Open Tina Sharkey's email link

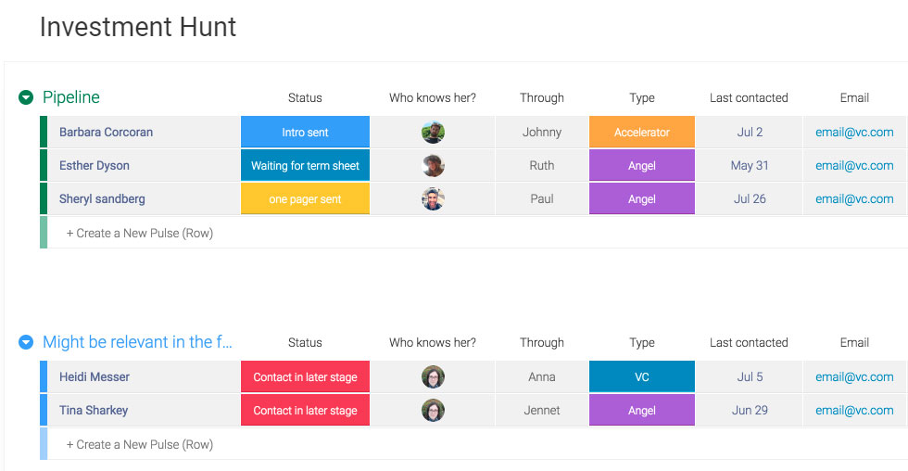(854, 410)
